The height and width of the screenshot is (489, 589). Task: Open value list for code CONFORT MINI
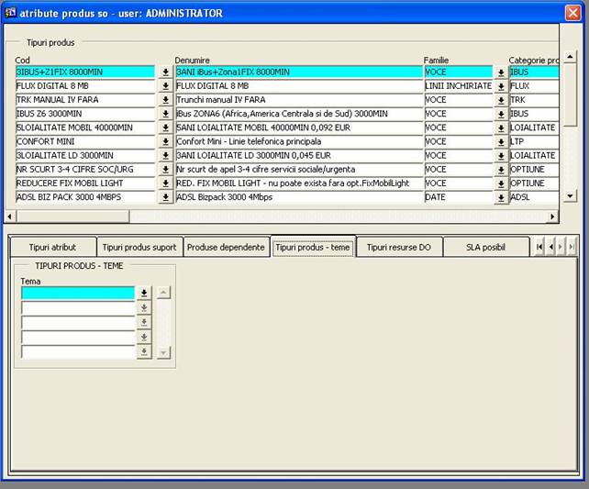coord(165,142)
